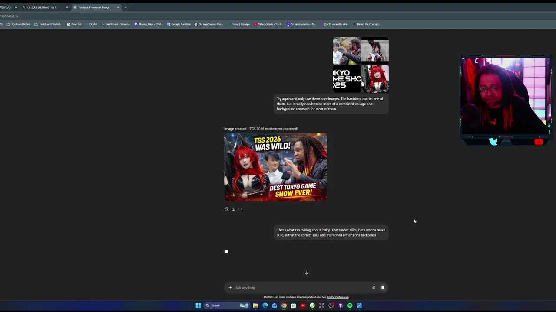
Task: Open Microsoft Store from the taskbar
Action: click(x=293, y=305)
